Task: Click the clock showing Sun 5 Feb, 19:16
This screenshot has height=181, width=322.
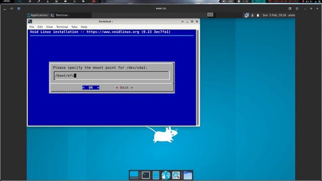Action: click(x=274, y=15)
